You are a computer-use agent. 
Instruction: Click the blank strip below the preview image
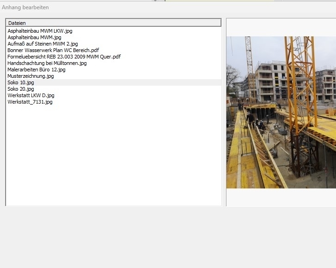pyautogui.click(x=281, y=197)
